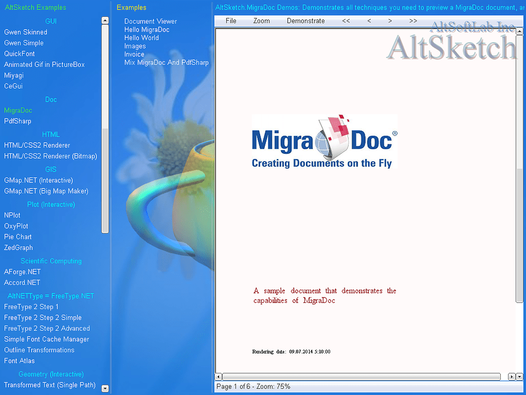Screen dimensions: 526x395
Task: Click document horizontal scroll left arrow
Action: pyautogui.click(x=218, y=377)
